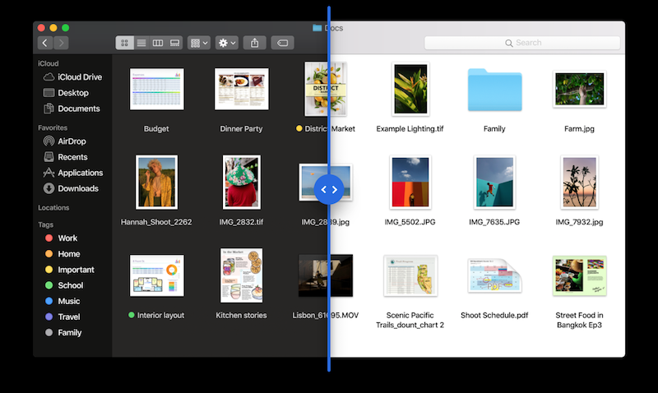Click in the Search field

522,43
